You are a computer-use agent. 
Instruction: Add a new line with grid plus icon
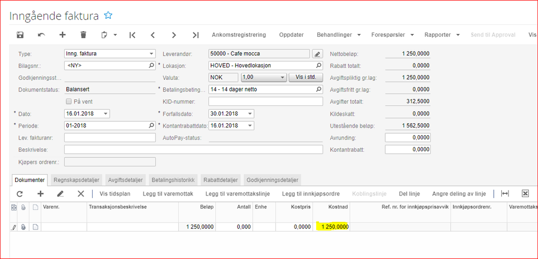click(x=40, y=194)
